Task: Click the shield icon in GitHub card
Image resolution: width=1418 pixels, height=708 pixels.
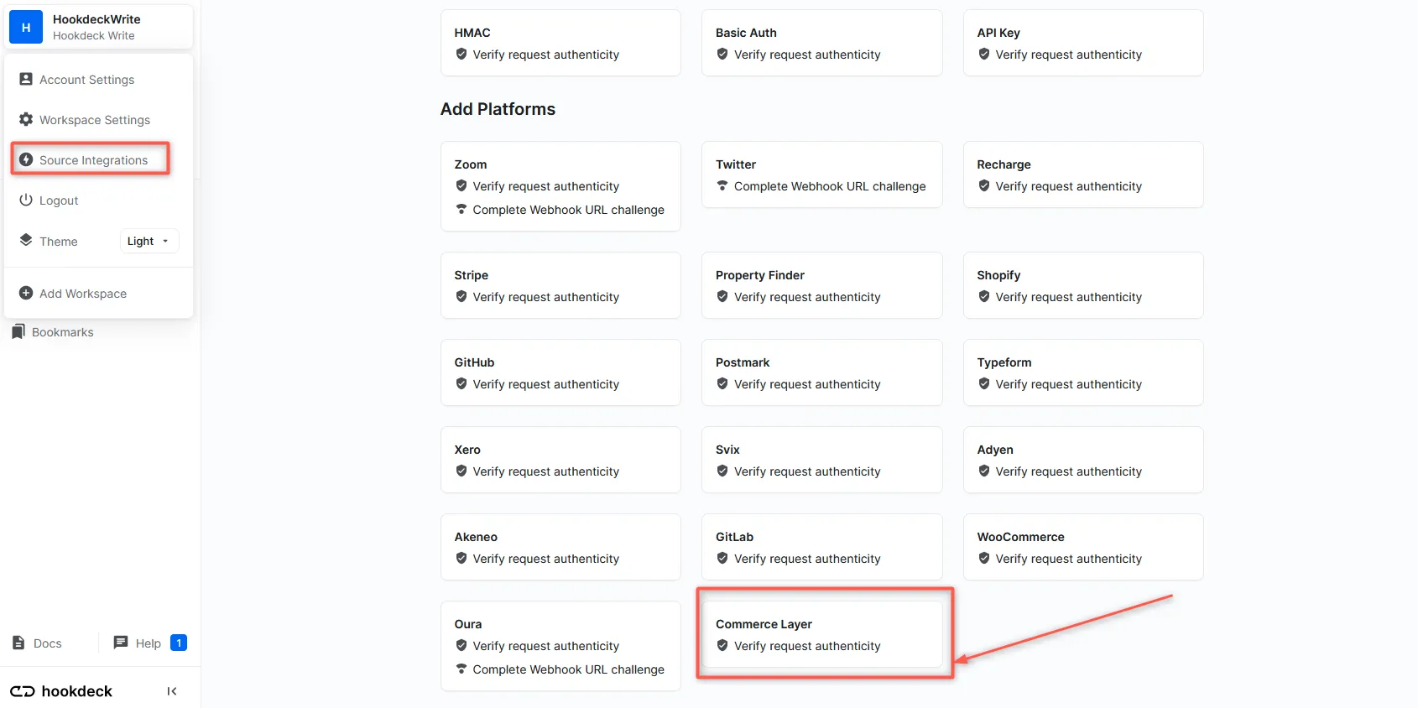Action: point(461,383)
